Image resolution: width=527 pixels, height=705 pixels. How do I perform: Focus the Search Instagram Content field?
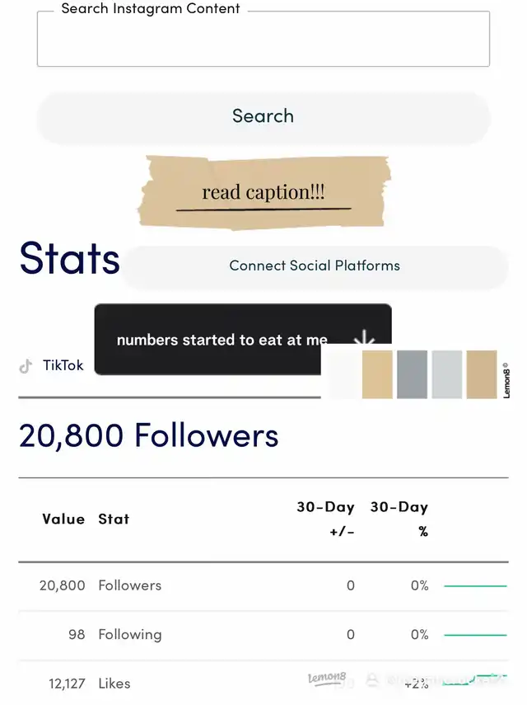263,40
